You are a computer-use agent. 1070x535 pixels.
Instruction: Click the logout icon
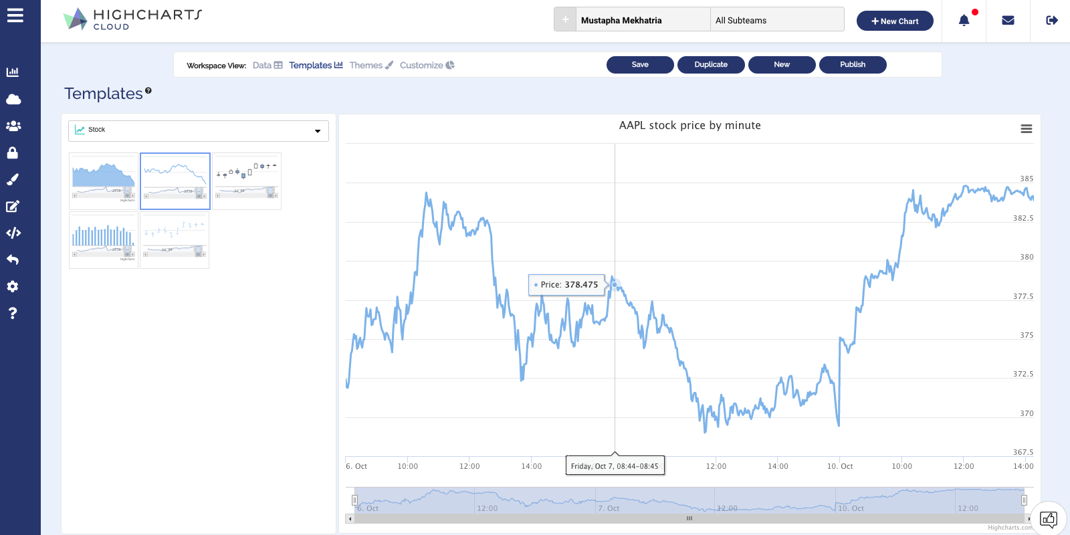1051,21
